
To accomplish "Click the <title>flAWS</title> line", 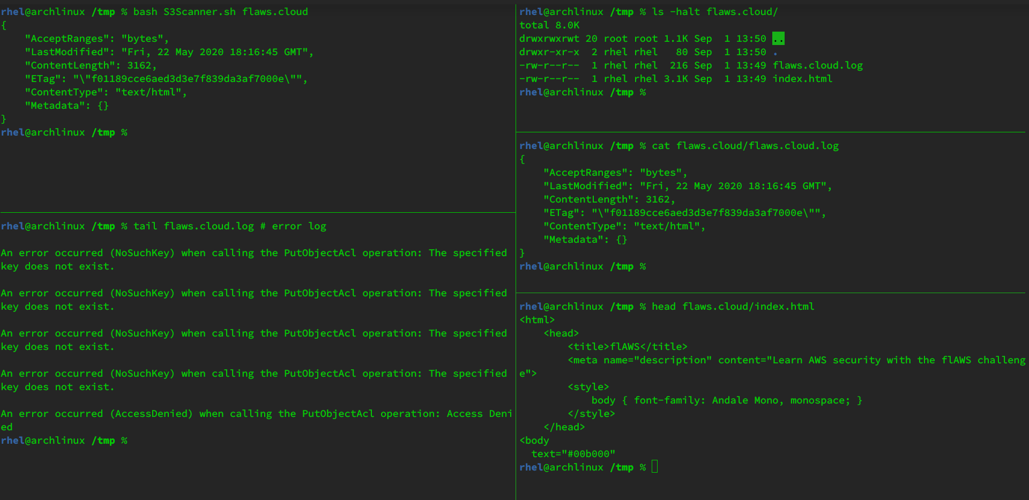I will [628, 347].
